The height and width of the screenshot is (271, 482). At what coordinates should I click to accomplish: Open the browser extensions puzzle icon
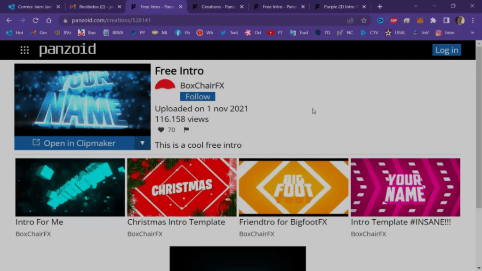click(433, 21)
